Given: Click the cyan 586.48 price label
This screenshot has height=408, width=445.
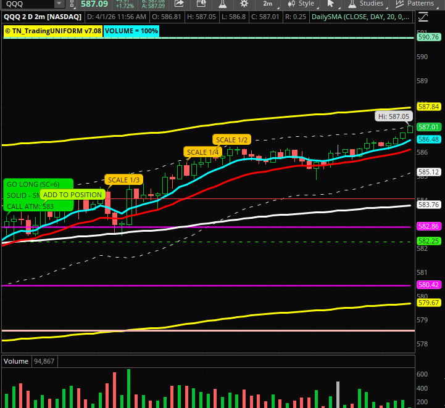Looking at the screenshot, I should point(428,139).
